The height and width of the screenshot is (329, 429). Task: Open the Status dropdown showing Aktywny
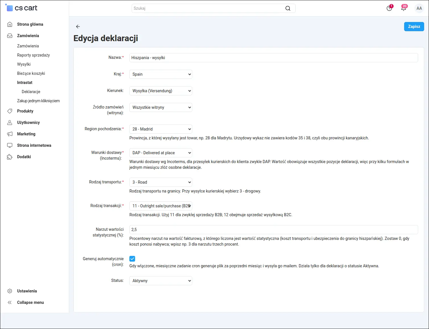pos(161,281)
